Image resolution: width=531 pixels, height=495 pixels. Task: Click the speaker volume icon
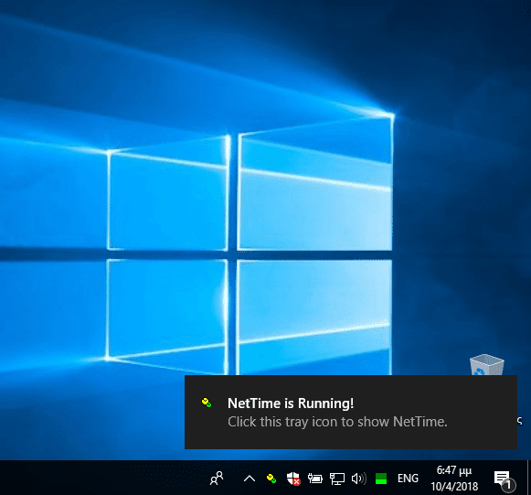tap(359, 479)
